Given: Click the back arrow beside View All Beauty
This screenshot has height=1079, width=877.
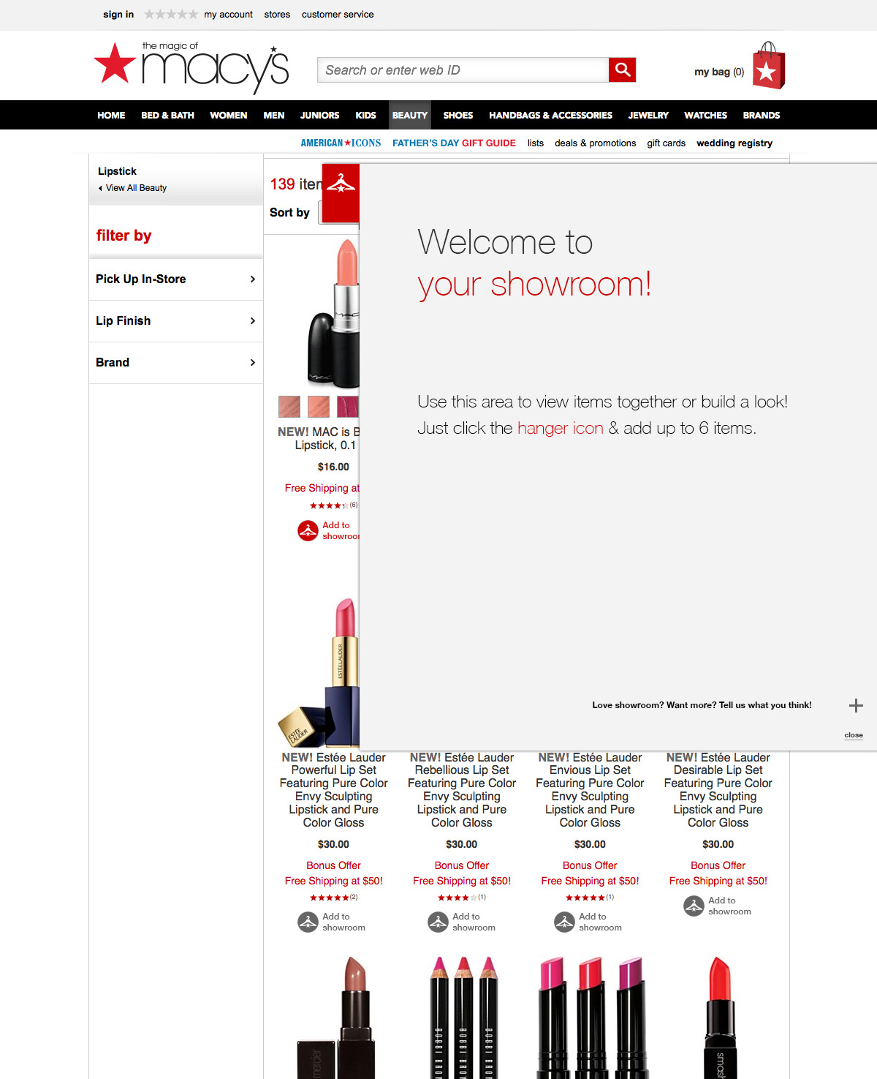Looking at the screenshot, I should point(100,188).
